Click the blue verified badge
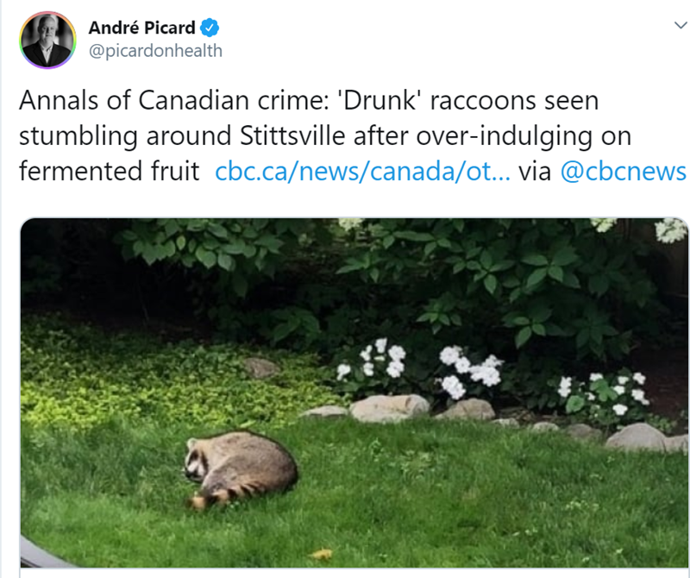The image size is (690, 578). coord(209,27)
